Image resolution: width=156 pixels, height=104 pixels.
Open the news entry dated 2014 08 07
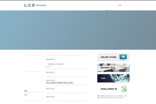pos(50,60)
